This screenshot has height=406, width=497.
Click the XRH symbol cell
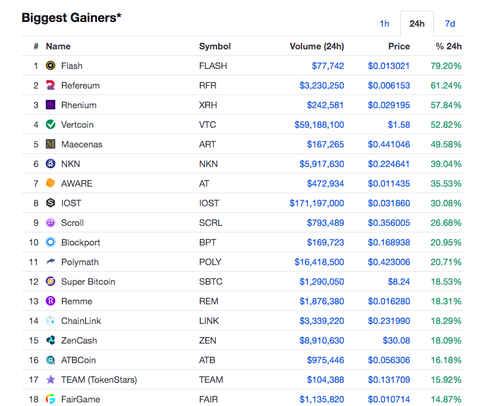click(208, 105)
